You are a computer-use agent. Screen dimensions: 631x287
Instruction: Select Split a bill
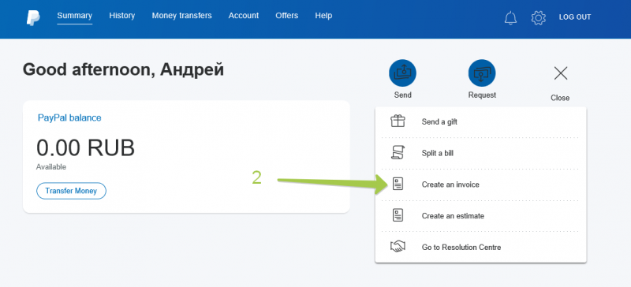tap(438, 153)
